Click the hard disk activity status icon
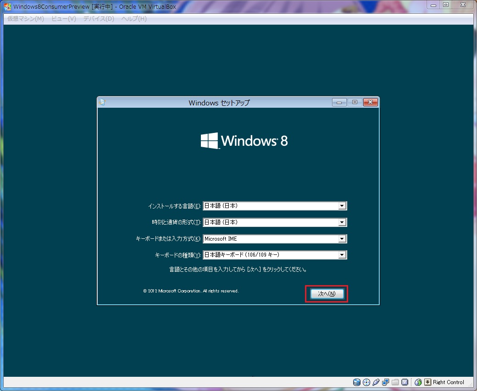The height and width of the screenshot is (391, 477). [356, 382]
